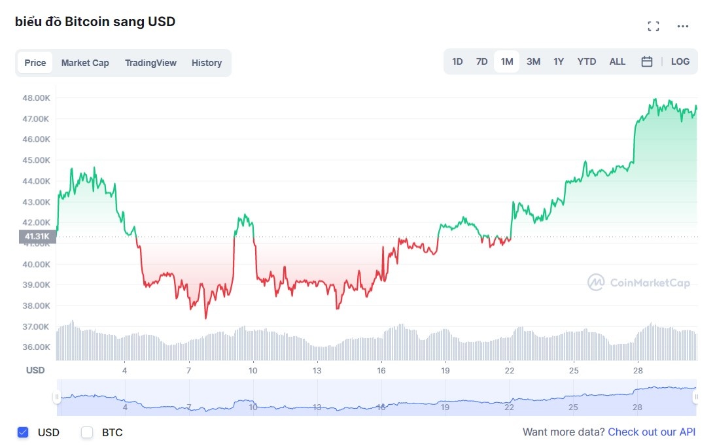Select the YTD time range
The image size is (715, 448).
(586, 61)
